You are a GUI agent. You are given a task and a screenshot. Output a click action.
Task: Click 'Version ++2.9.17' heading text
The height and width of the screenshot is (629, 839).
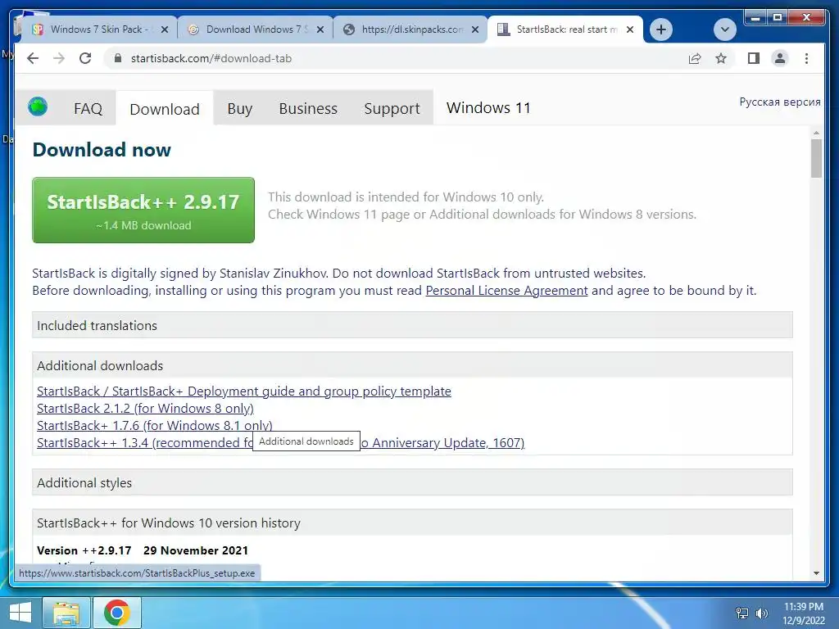(84, 550)
